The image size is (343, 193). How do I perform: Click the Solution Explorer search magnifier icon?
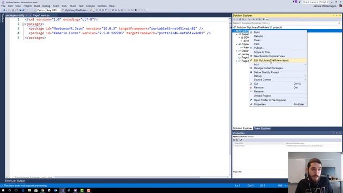pos(339,23)
